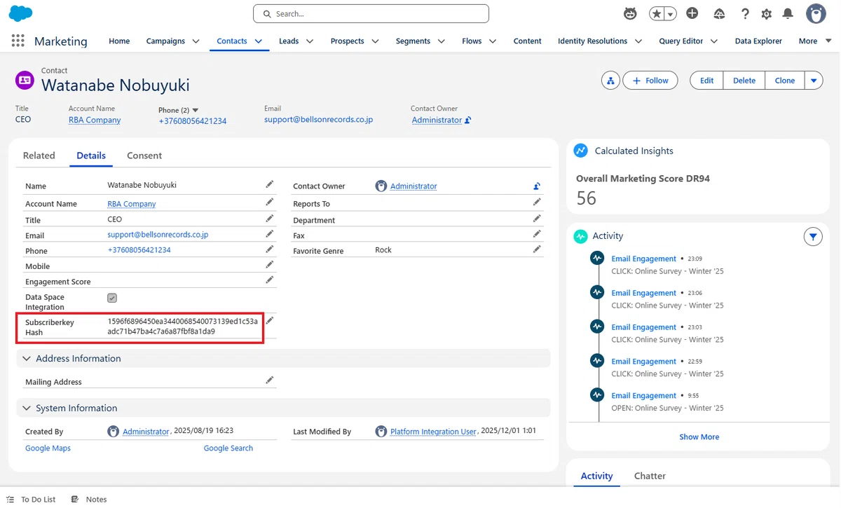Open RBA Company link in header

95,121
